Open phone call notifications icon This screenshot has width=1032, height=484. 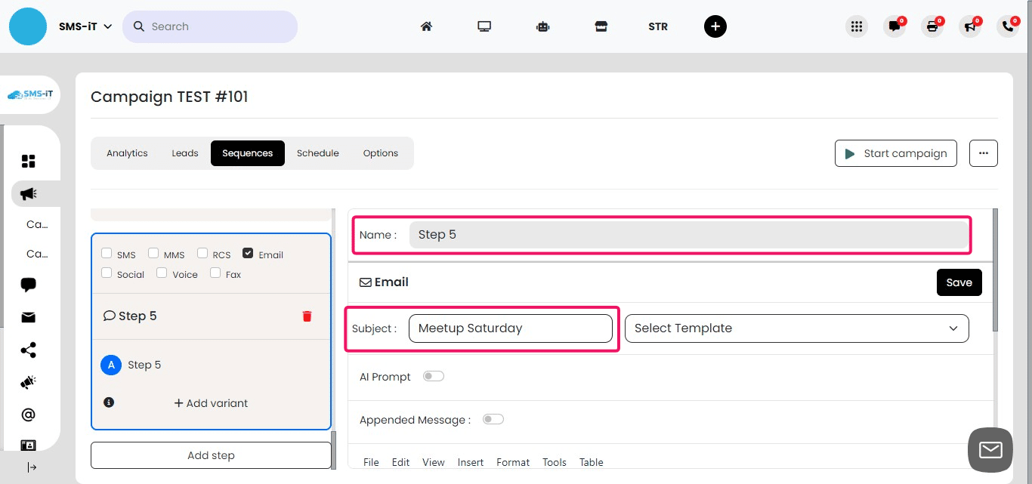[1008, 26]
